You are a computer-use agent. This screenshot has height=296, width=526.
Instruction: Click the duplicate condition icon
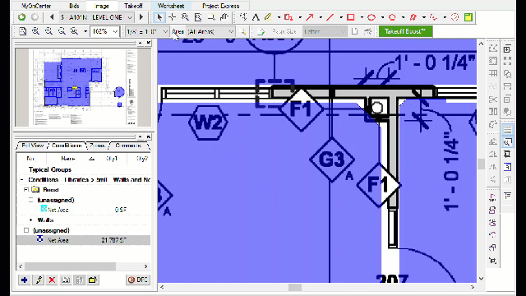(x=66, y=280)
